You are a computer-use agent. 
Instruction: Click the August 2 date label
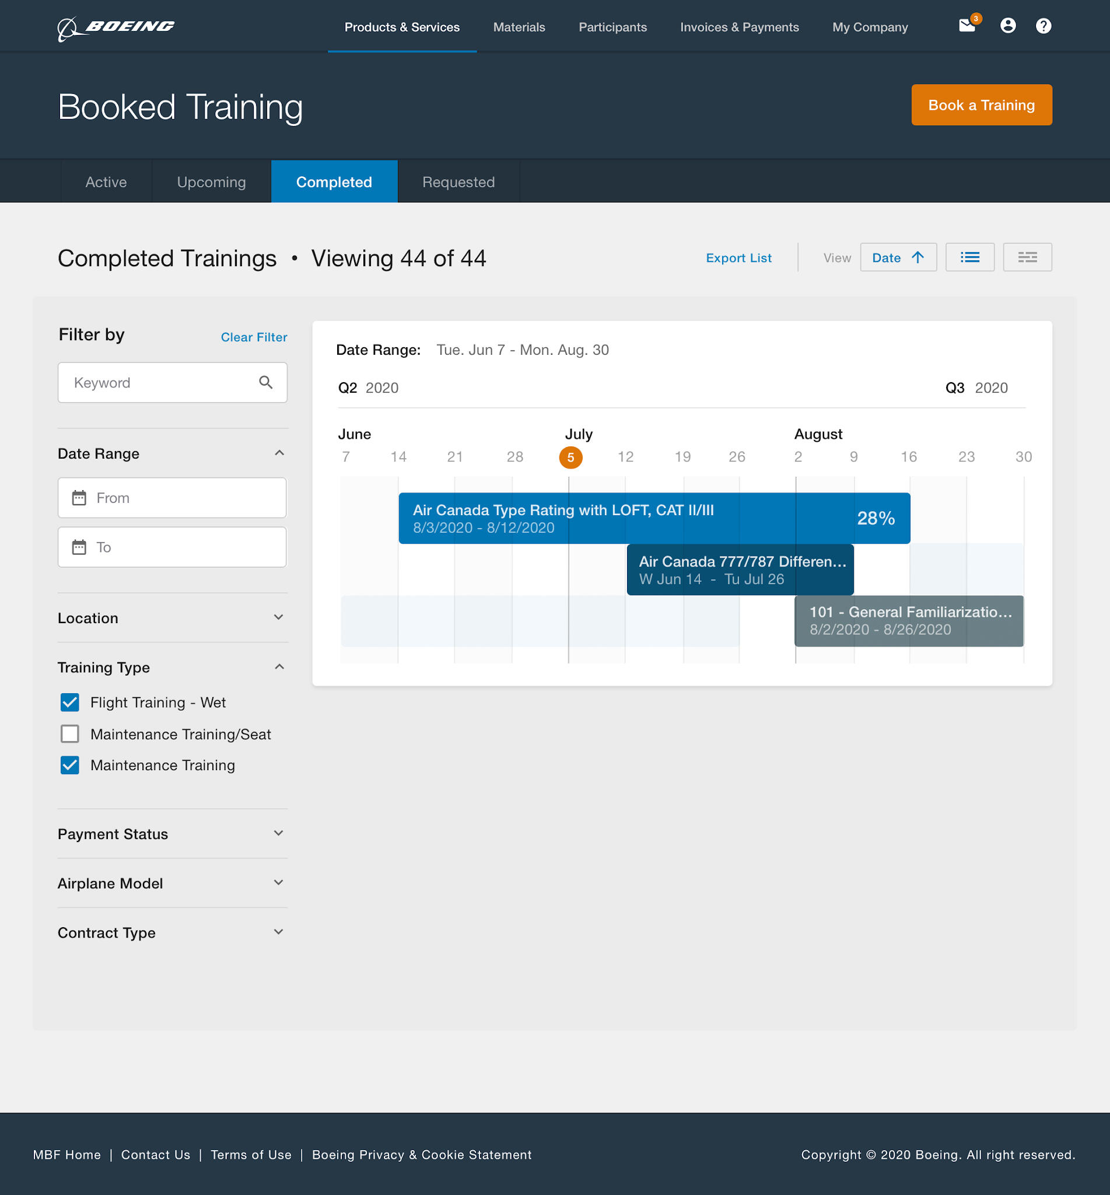coord(798,457)
